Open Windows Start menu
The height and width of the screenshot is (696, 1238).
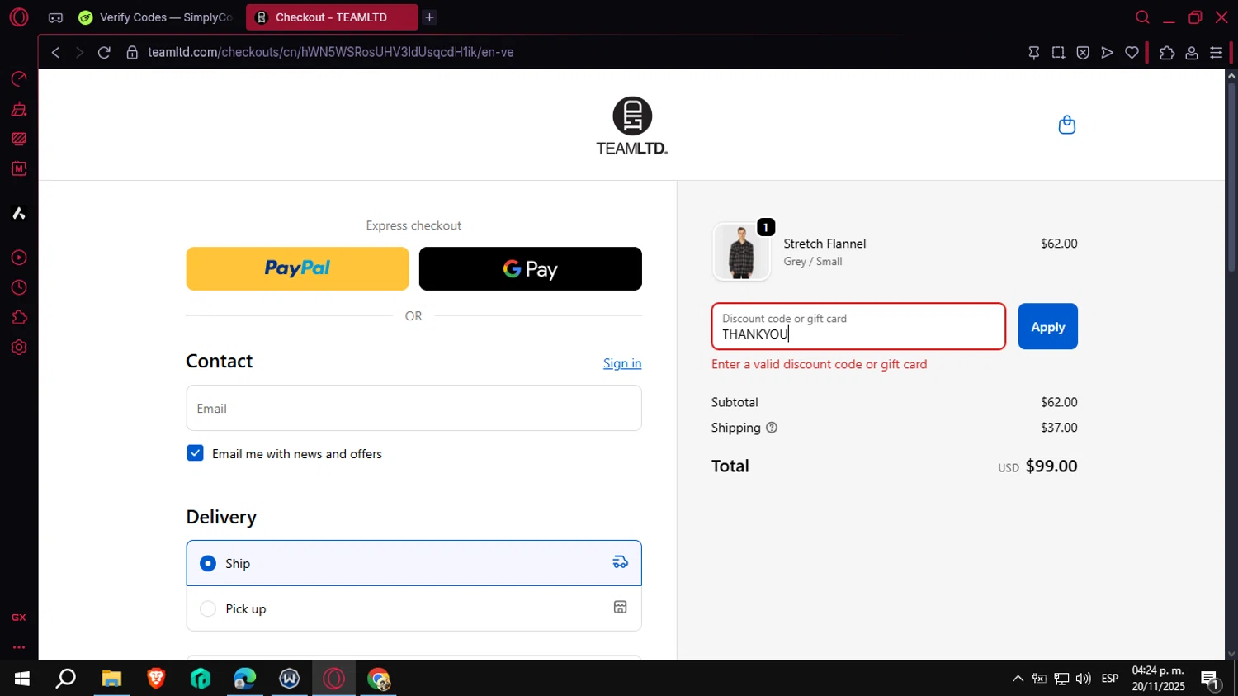pyautogui.click(x=22, y=679)
